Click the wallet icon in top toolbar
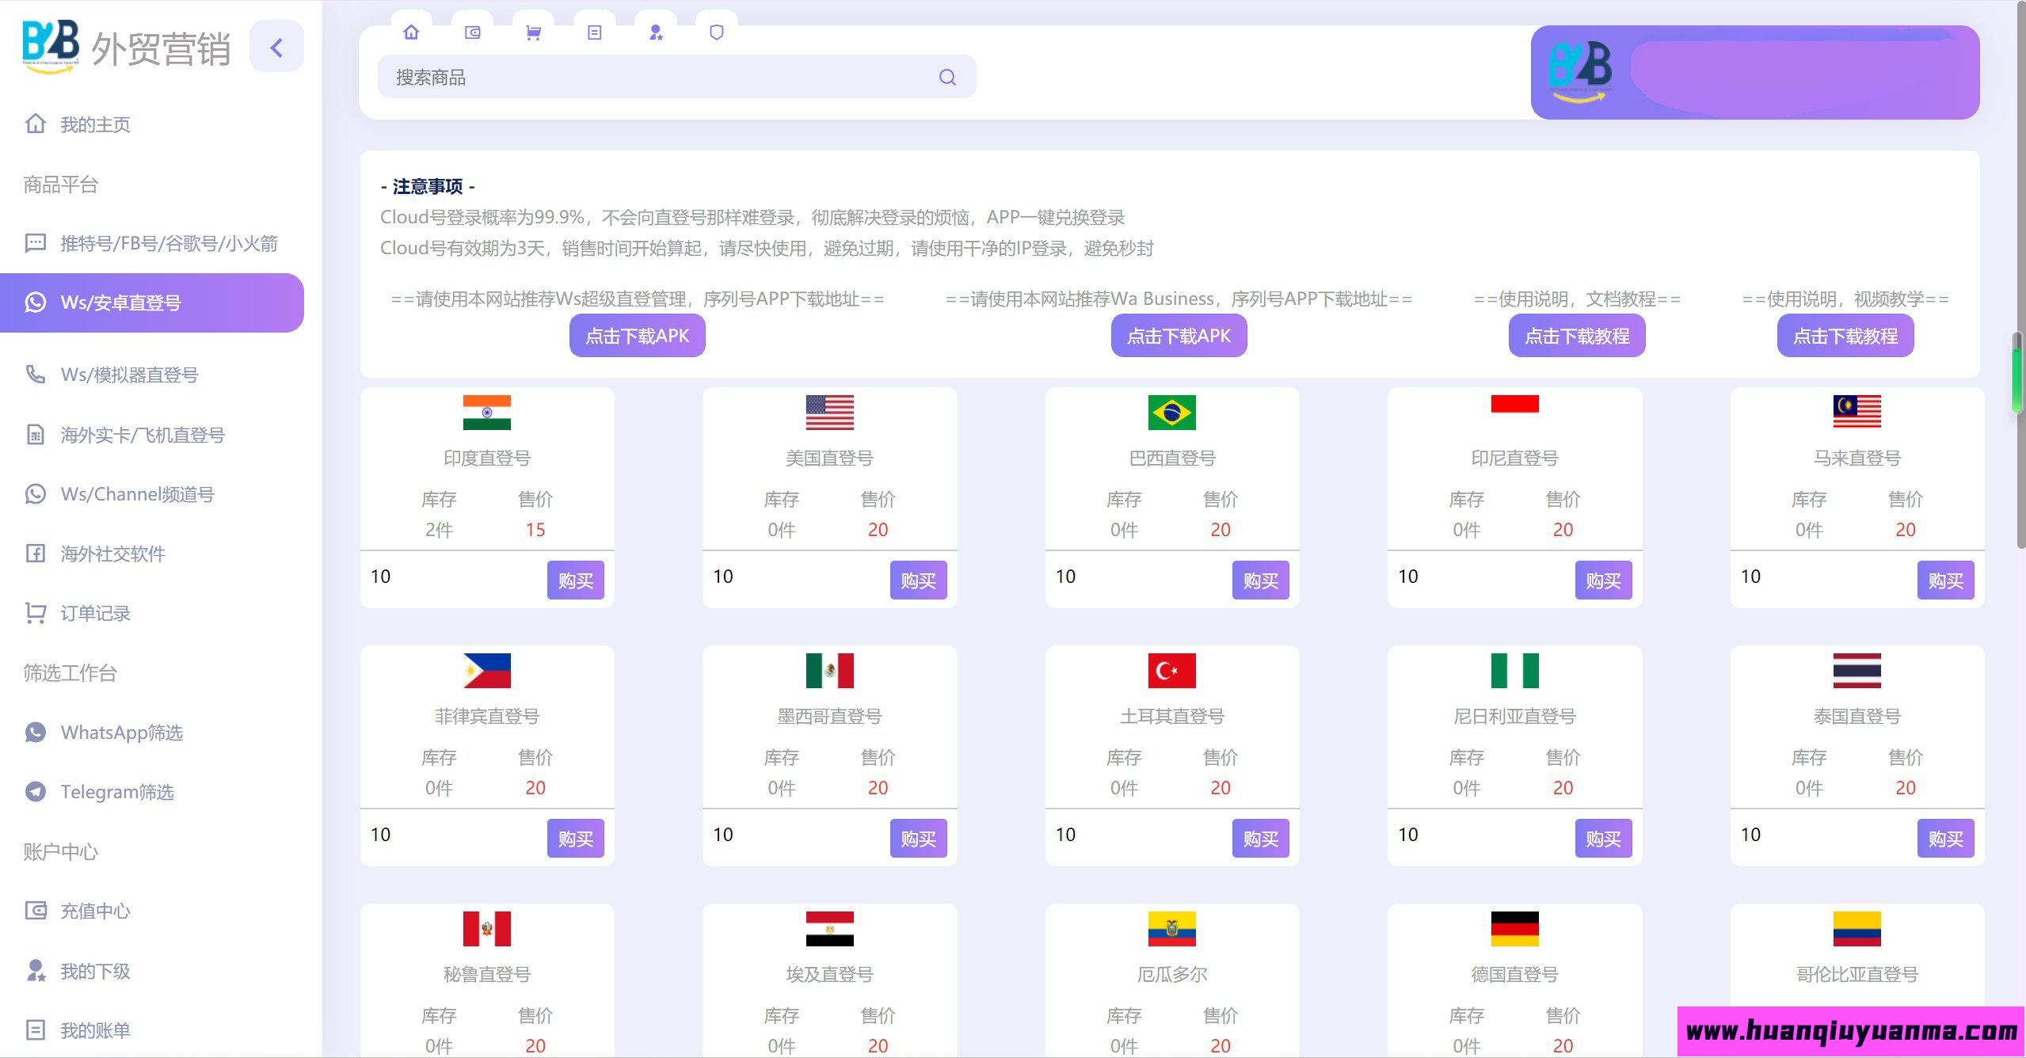 472,32
